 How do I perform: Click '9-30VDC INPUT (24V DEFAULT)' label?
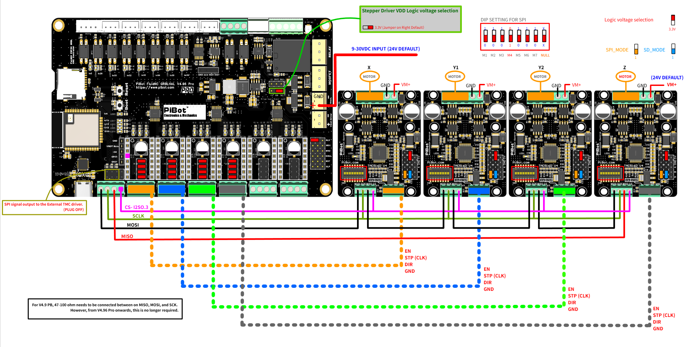(x=385, y=49)
